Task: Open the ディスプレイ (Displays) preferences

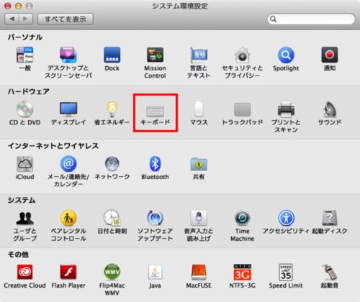Action: 68,114
